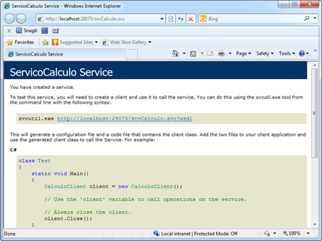The height and width of the screenshot is (241, 322).
Task: Open the zoom level 100% button
Action: (x=292, y=234)
